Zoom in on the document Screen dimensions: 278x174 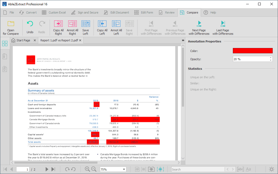coord(87,169)
